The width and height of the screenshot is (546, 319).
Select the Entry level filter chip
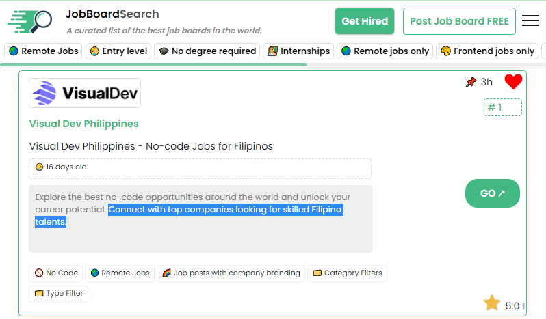coord(118,51)
